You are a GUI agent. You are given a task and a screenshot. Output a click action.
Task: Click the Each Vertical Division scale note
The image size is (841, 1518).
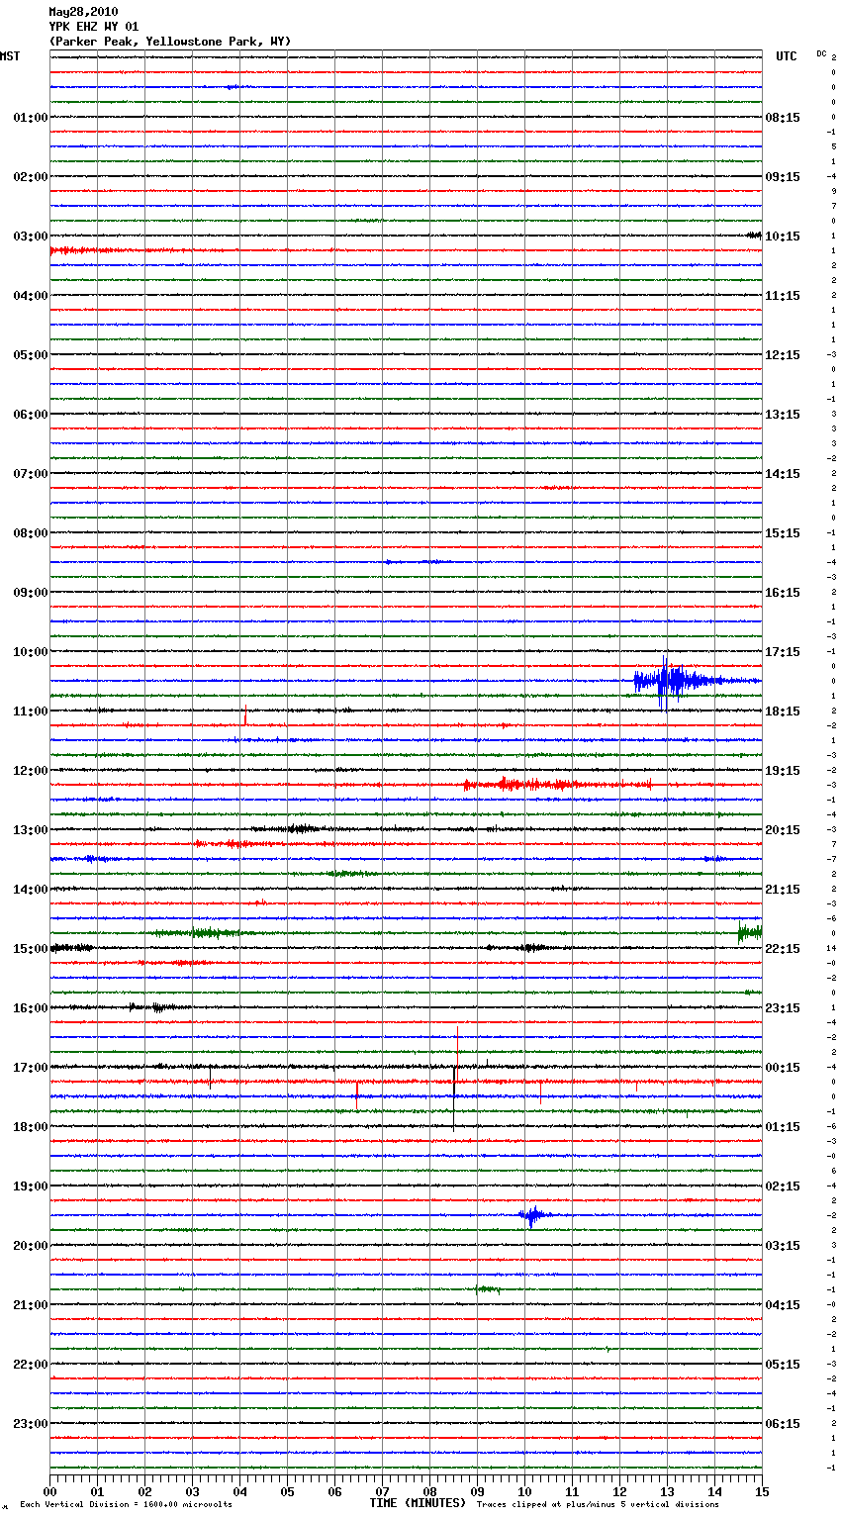126,1504
